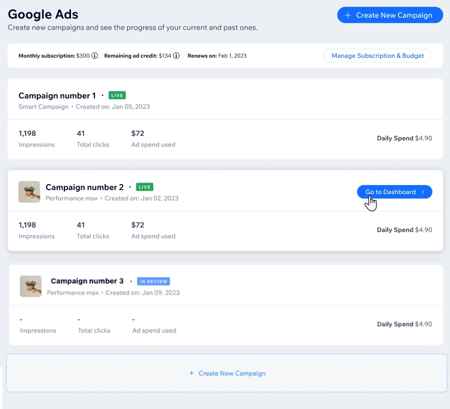Click 'Monthly subscription: $300' text
This screenshot has height=409, width=450.
[54, 56]
